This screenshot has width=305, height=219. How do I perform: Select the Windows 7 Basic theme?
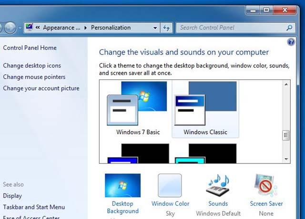137,109
